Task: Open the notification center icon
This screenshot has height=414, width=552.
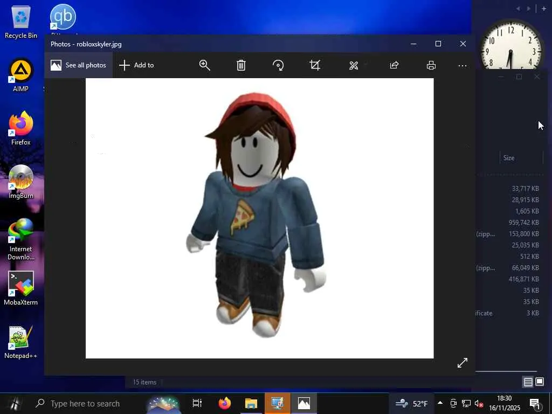Action: [535, 404]
